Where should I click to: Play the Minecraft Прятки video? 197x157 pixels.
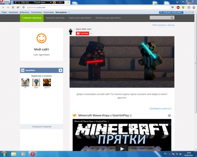click(x=122, y=149)
